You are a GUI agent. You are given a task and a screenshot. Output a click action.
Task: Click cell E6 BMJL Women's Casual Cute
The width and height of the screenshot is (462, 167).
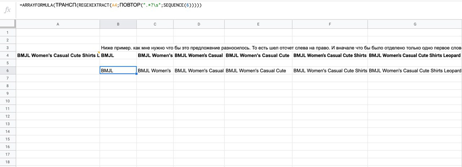point(258,71)
